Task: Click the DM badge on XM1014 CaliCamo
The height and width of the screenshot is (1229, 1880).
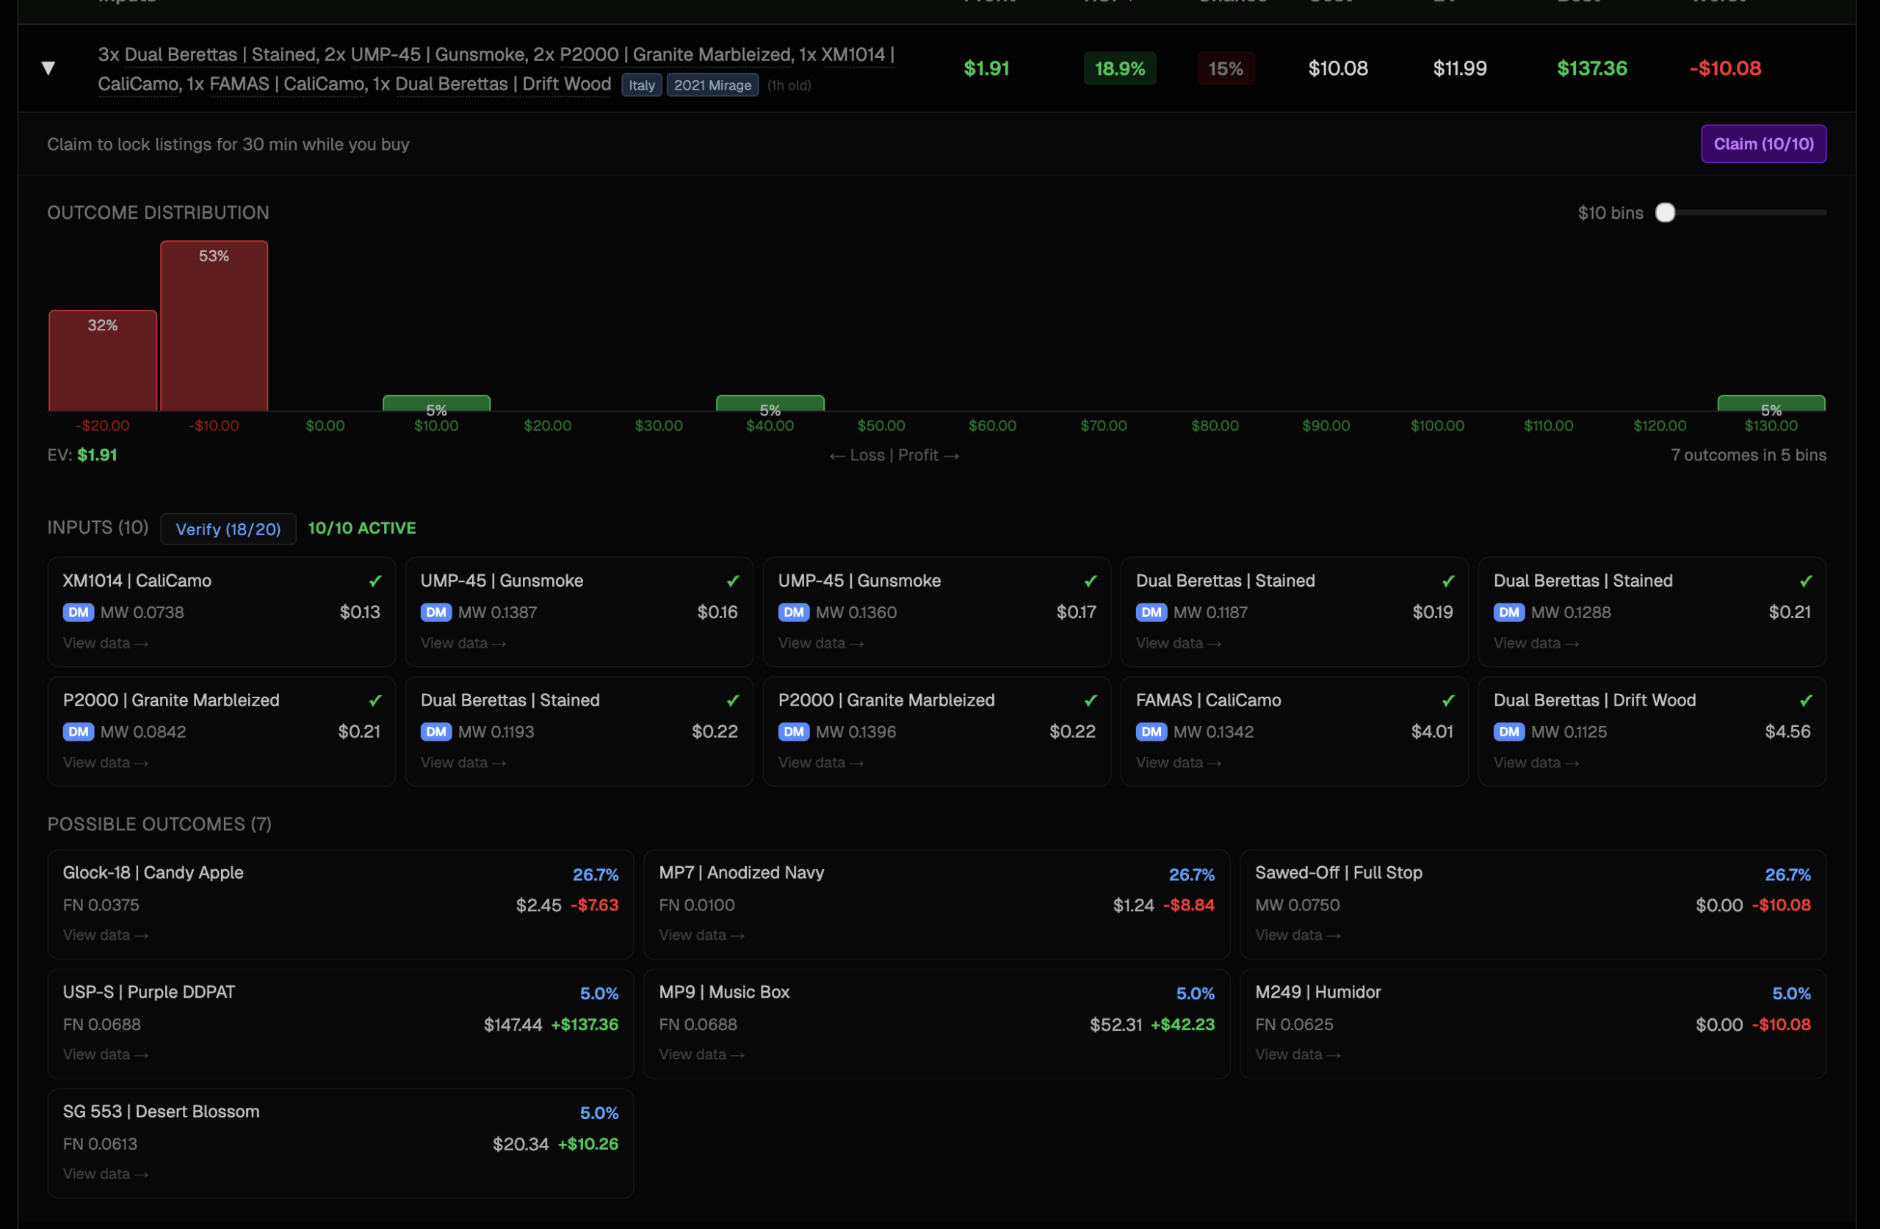Action: coord(78,612)
